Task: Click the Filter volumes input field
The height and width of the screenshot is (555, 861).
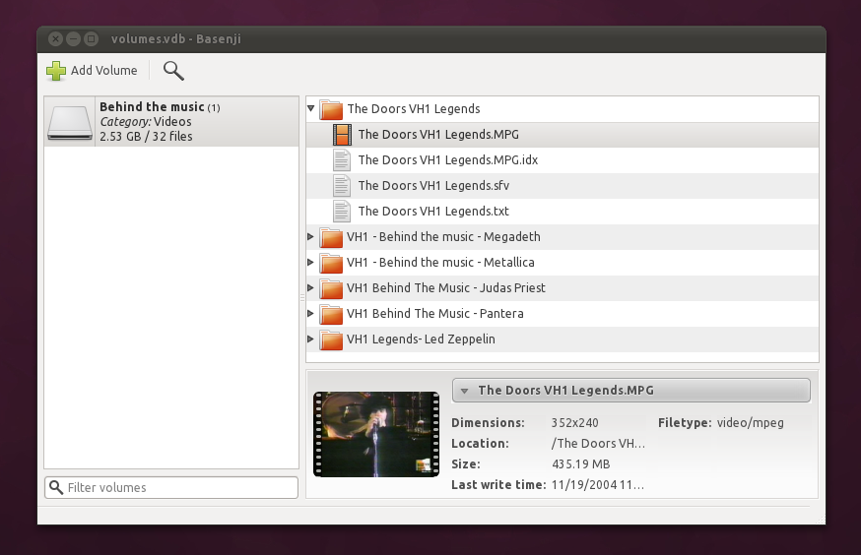Action: coord(171,487)
